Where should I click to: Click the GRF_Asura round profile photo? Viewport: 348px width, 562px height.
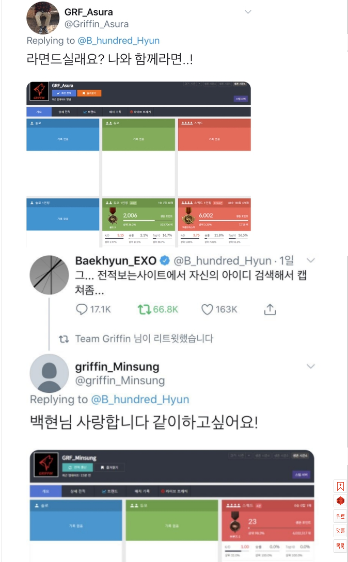(x=43, y=18)
